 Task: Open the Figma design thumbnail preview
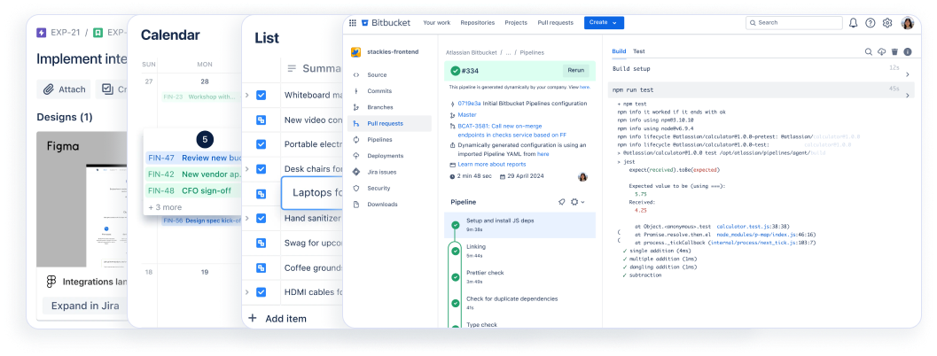(x=82, y=199)
